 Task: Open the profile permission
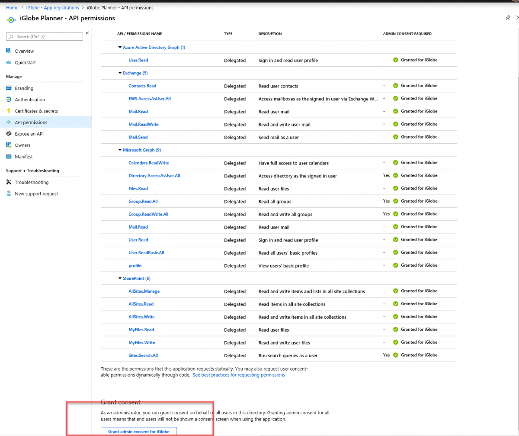[x=135, y=265]
